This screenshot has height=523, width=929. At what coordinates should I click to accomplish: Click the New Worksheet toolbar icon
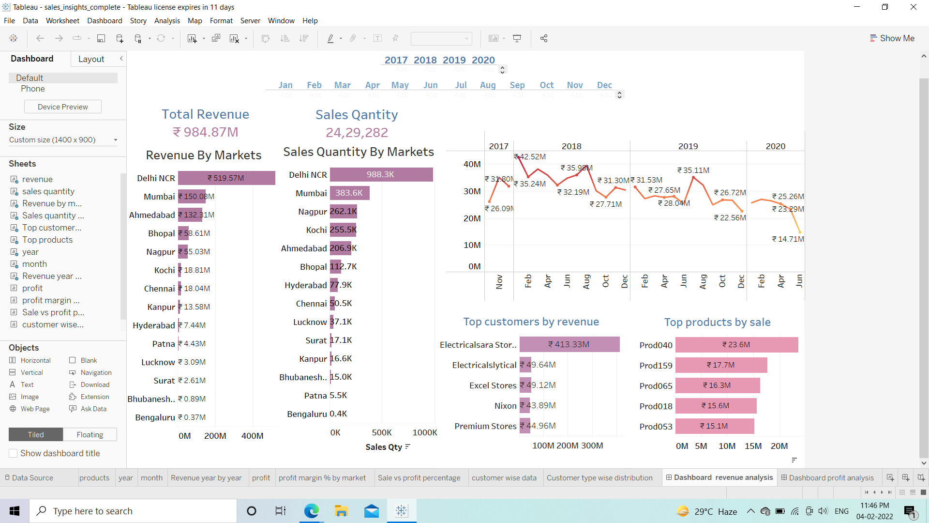coord(192,38)
